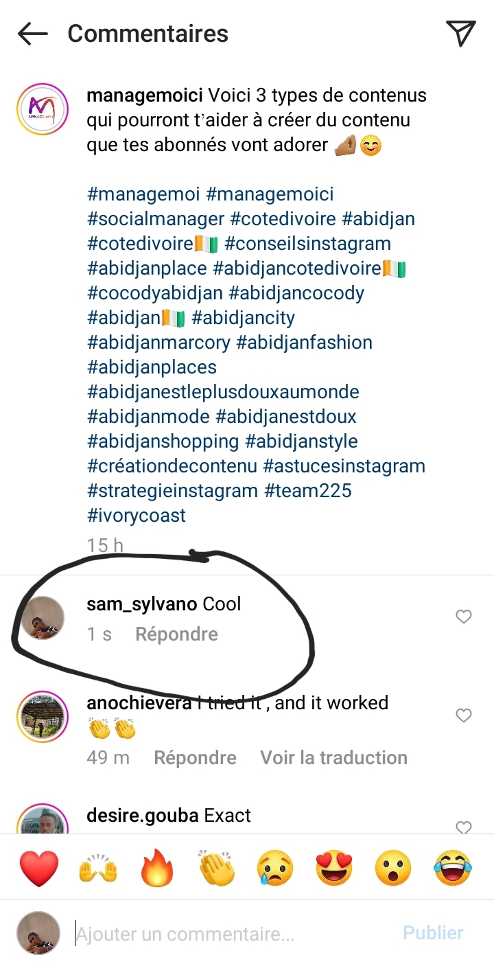This screenshot has height=966, width=494.
Task: Insert the heart-eyes emoji
Action: pos(334,868)
